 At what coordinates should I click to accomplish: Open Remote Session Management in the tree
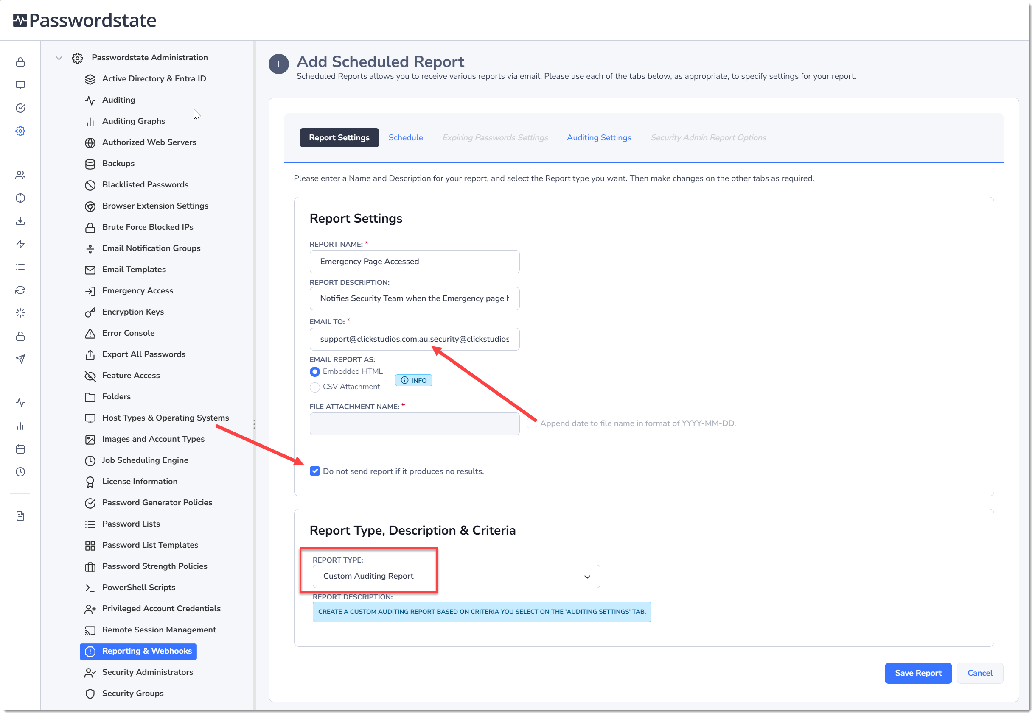[x=159, y=630]
